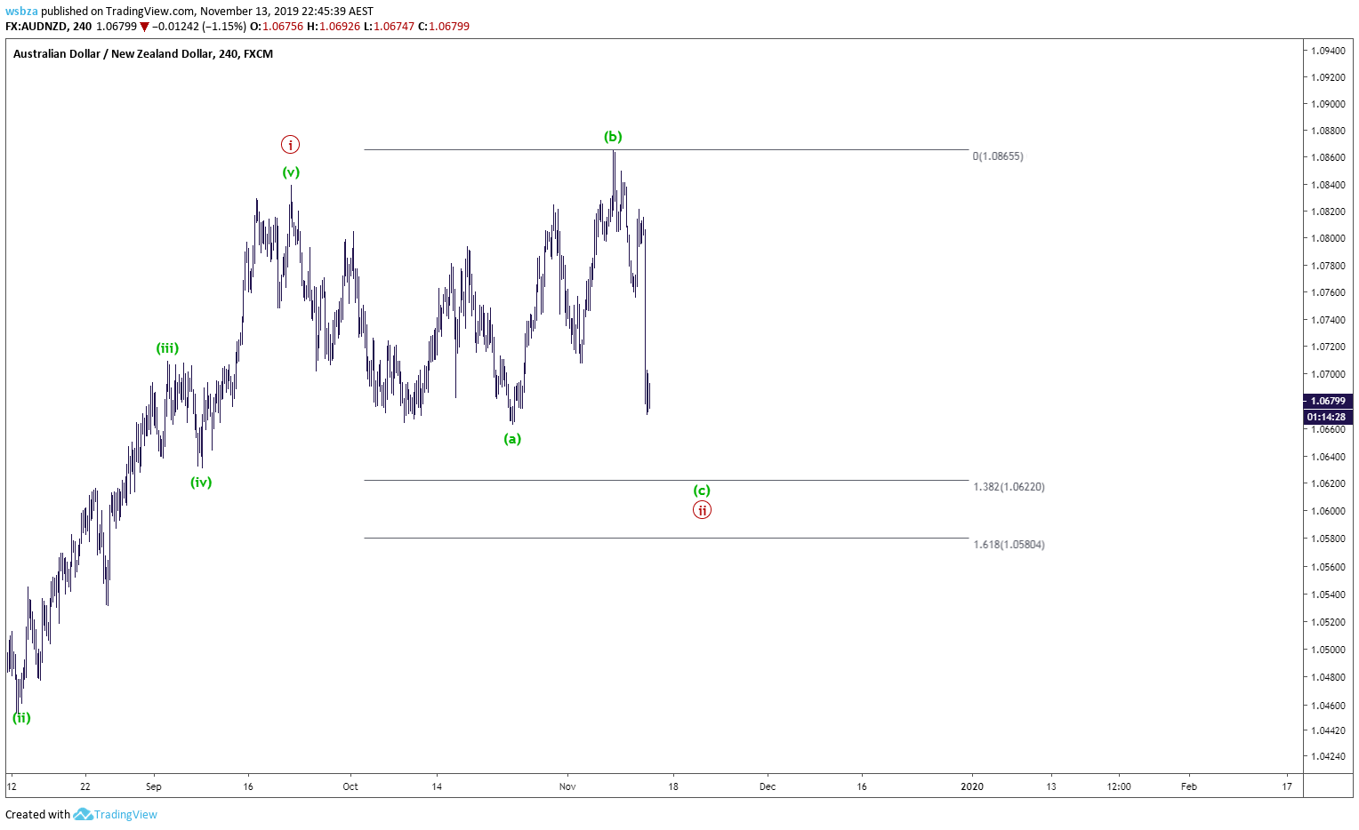This screenshot has height=830, width=1359.
Task: Click the 1.05000 price axis label
Action: click(1328, 650)
